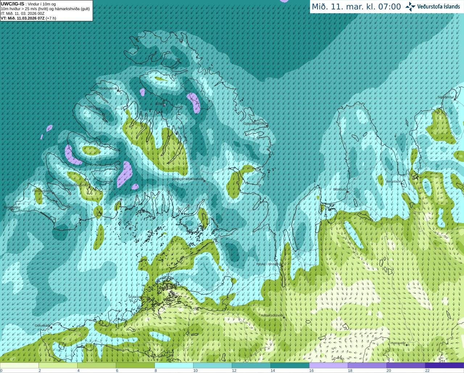The image size is (464, 373).
Task: Click the light yellow-green 2–4 legend swatch
Action: 58,365
